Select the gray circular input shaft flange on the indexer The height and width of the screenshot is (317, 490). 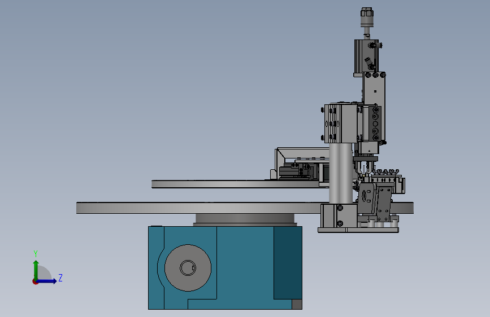tap(188, 268)
